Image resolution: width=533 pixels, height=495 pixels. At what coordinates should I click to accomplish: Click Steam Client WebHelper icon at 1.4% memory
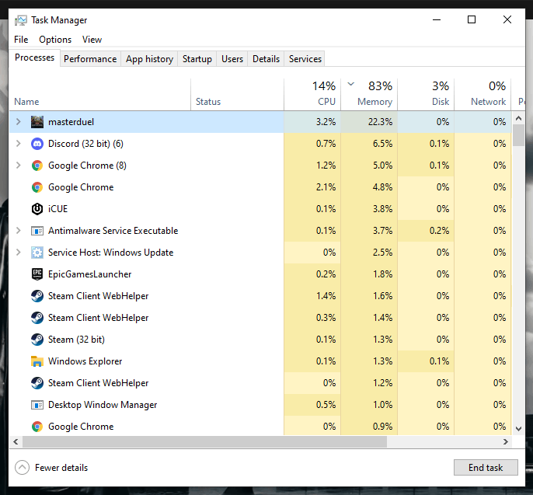click(x=37, y=318)
